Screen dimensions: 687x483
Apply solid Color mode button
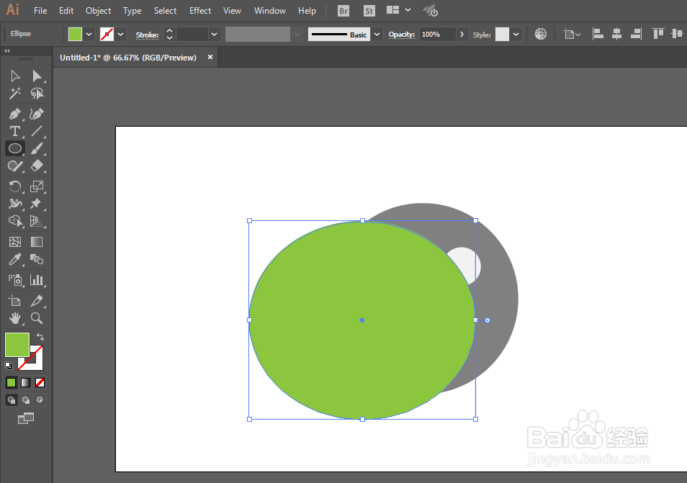[x=11, y=383]
